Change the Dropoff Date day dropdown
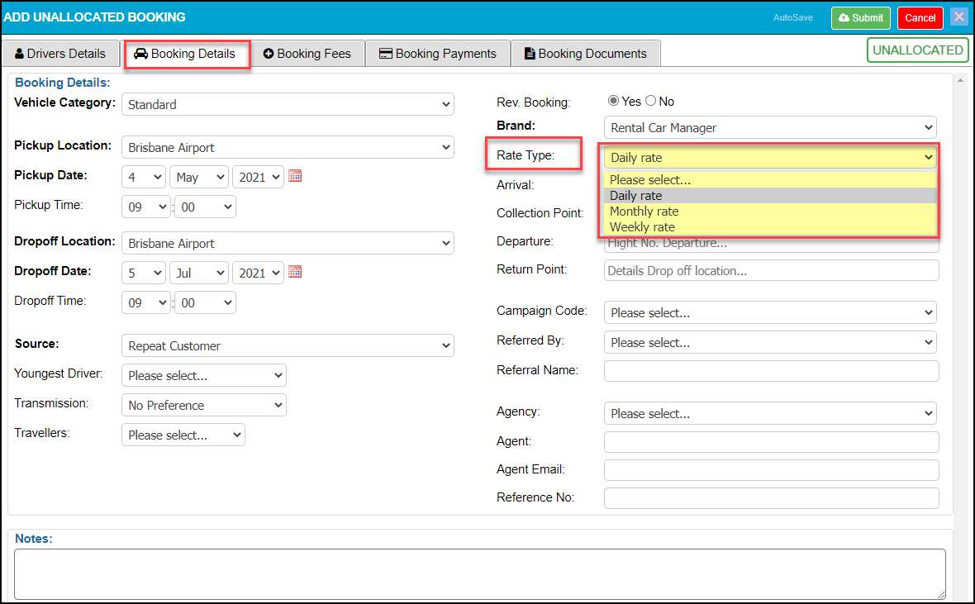 (x=144, y=273)
